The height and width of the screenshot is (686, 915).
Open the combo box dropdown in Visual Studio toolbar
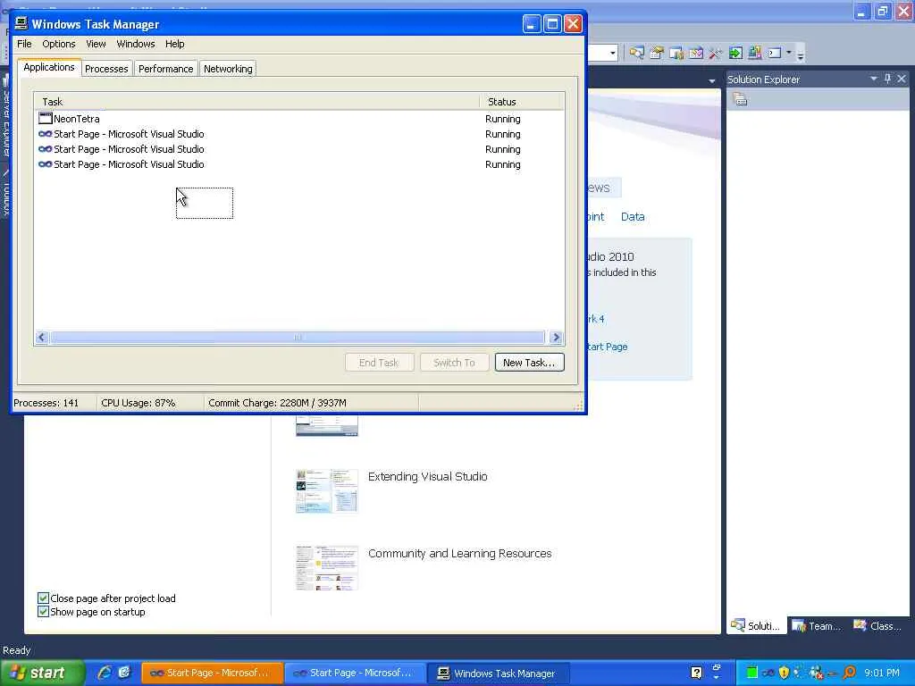click(x=612, y=53)
